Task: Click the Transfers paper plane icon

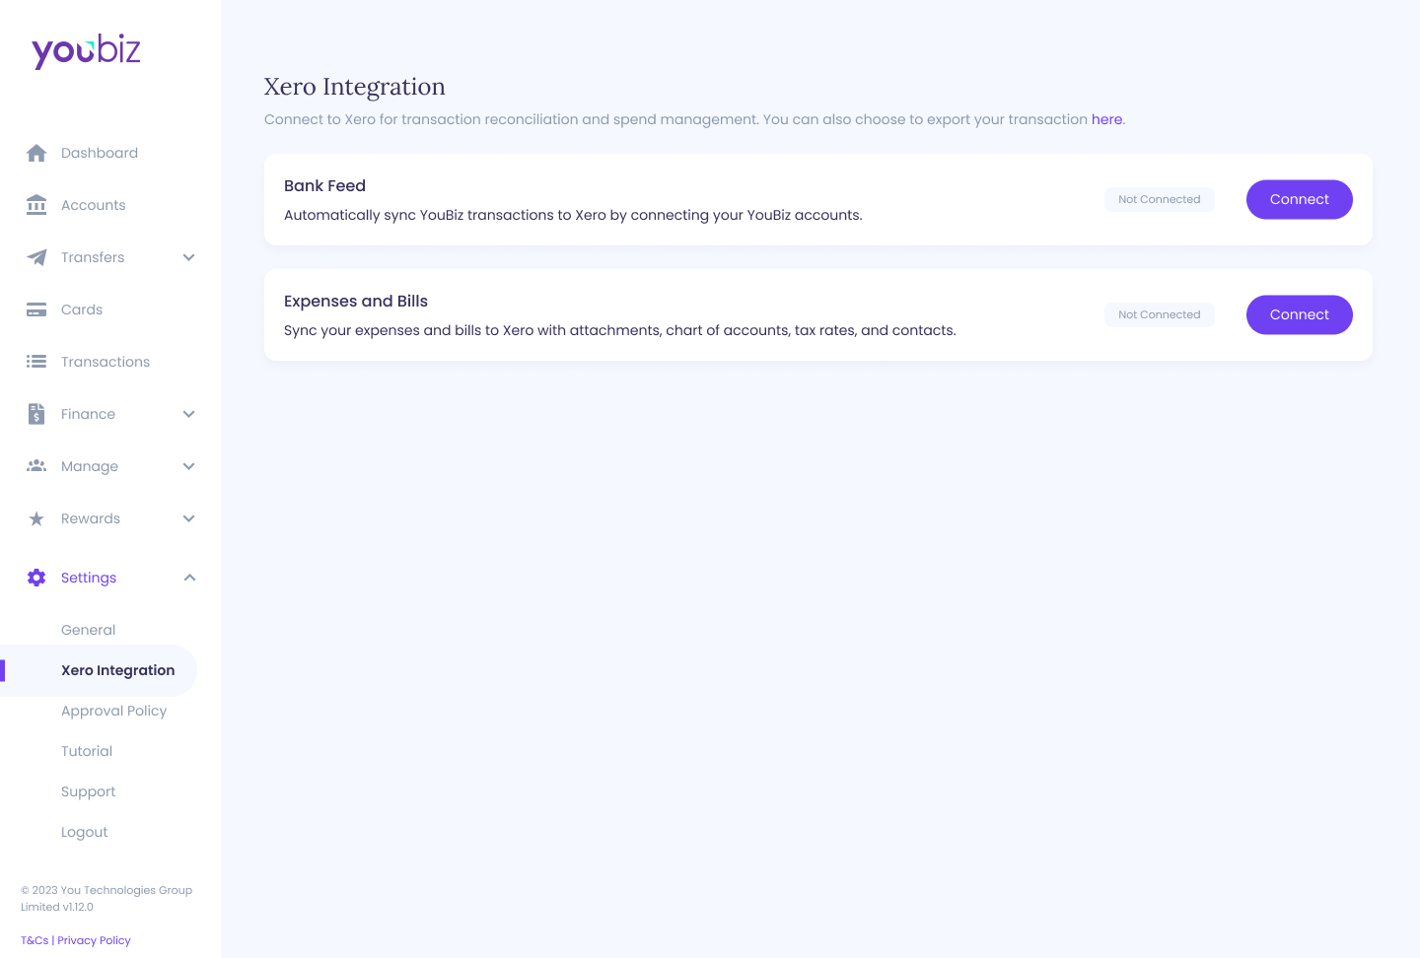Action: [x=36, y=257]
